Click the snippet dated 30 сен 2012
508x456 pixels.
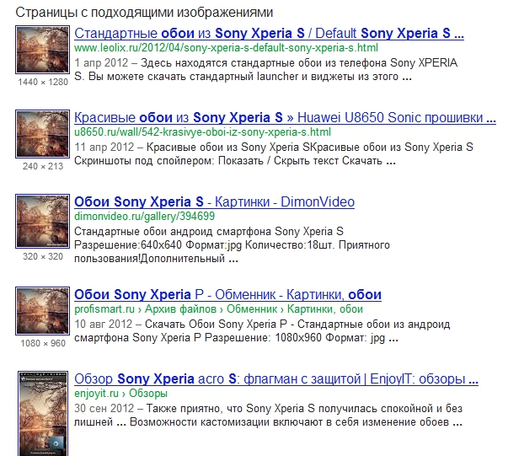click(x=268, y=416)
